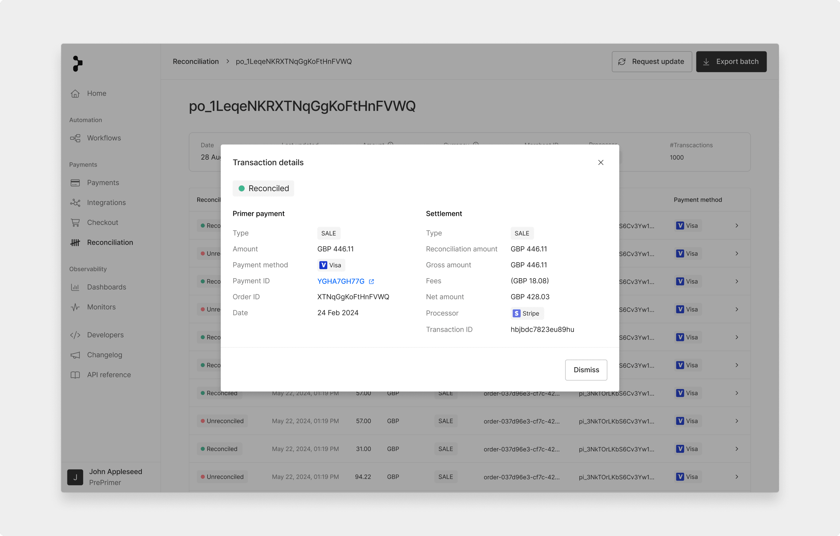Click the API reference book icon
This screenshot has height=536, width=840.
[x=75, y=375]
